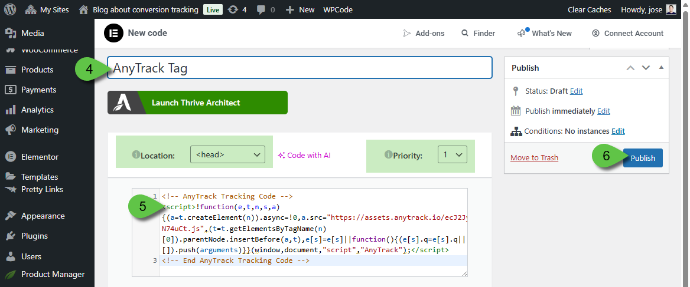Click jose's avatar thumbnail
Screen dimensions: 690x287
tap(671, 9)
